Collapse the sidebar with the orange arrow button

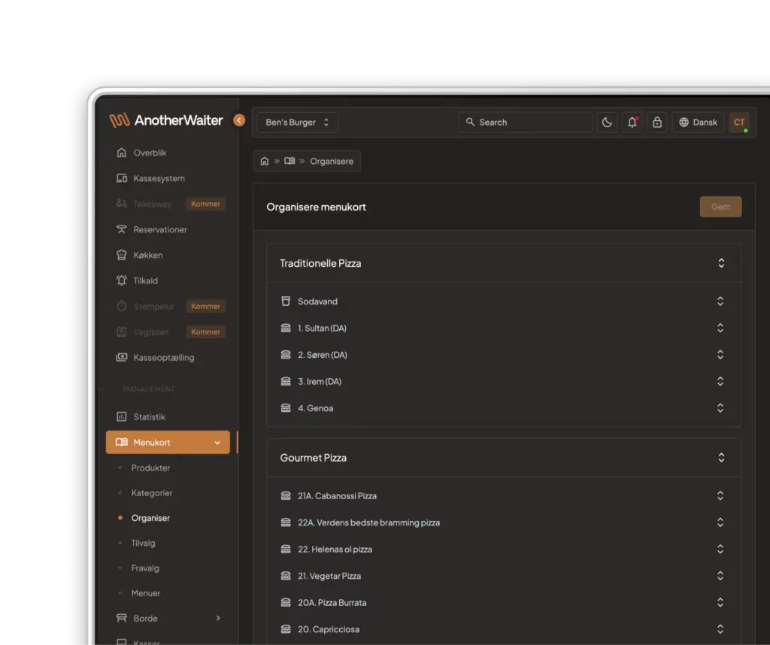[x=238, y=120]
